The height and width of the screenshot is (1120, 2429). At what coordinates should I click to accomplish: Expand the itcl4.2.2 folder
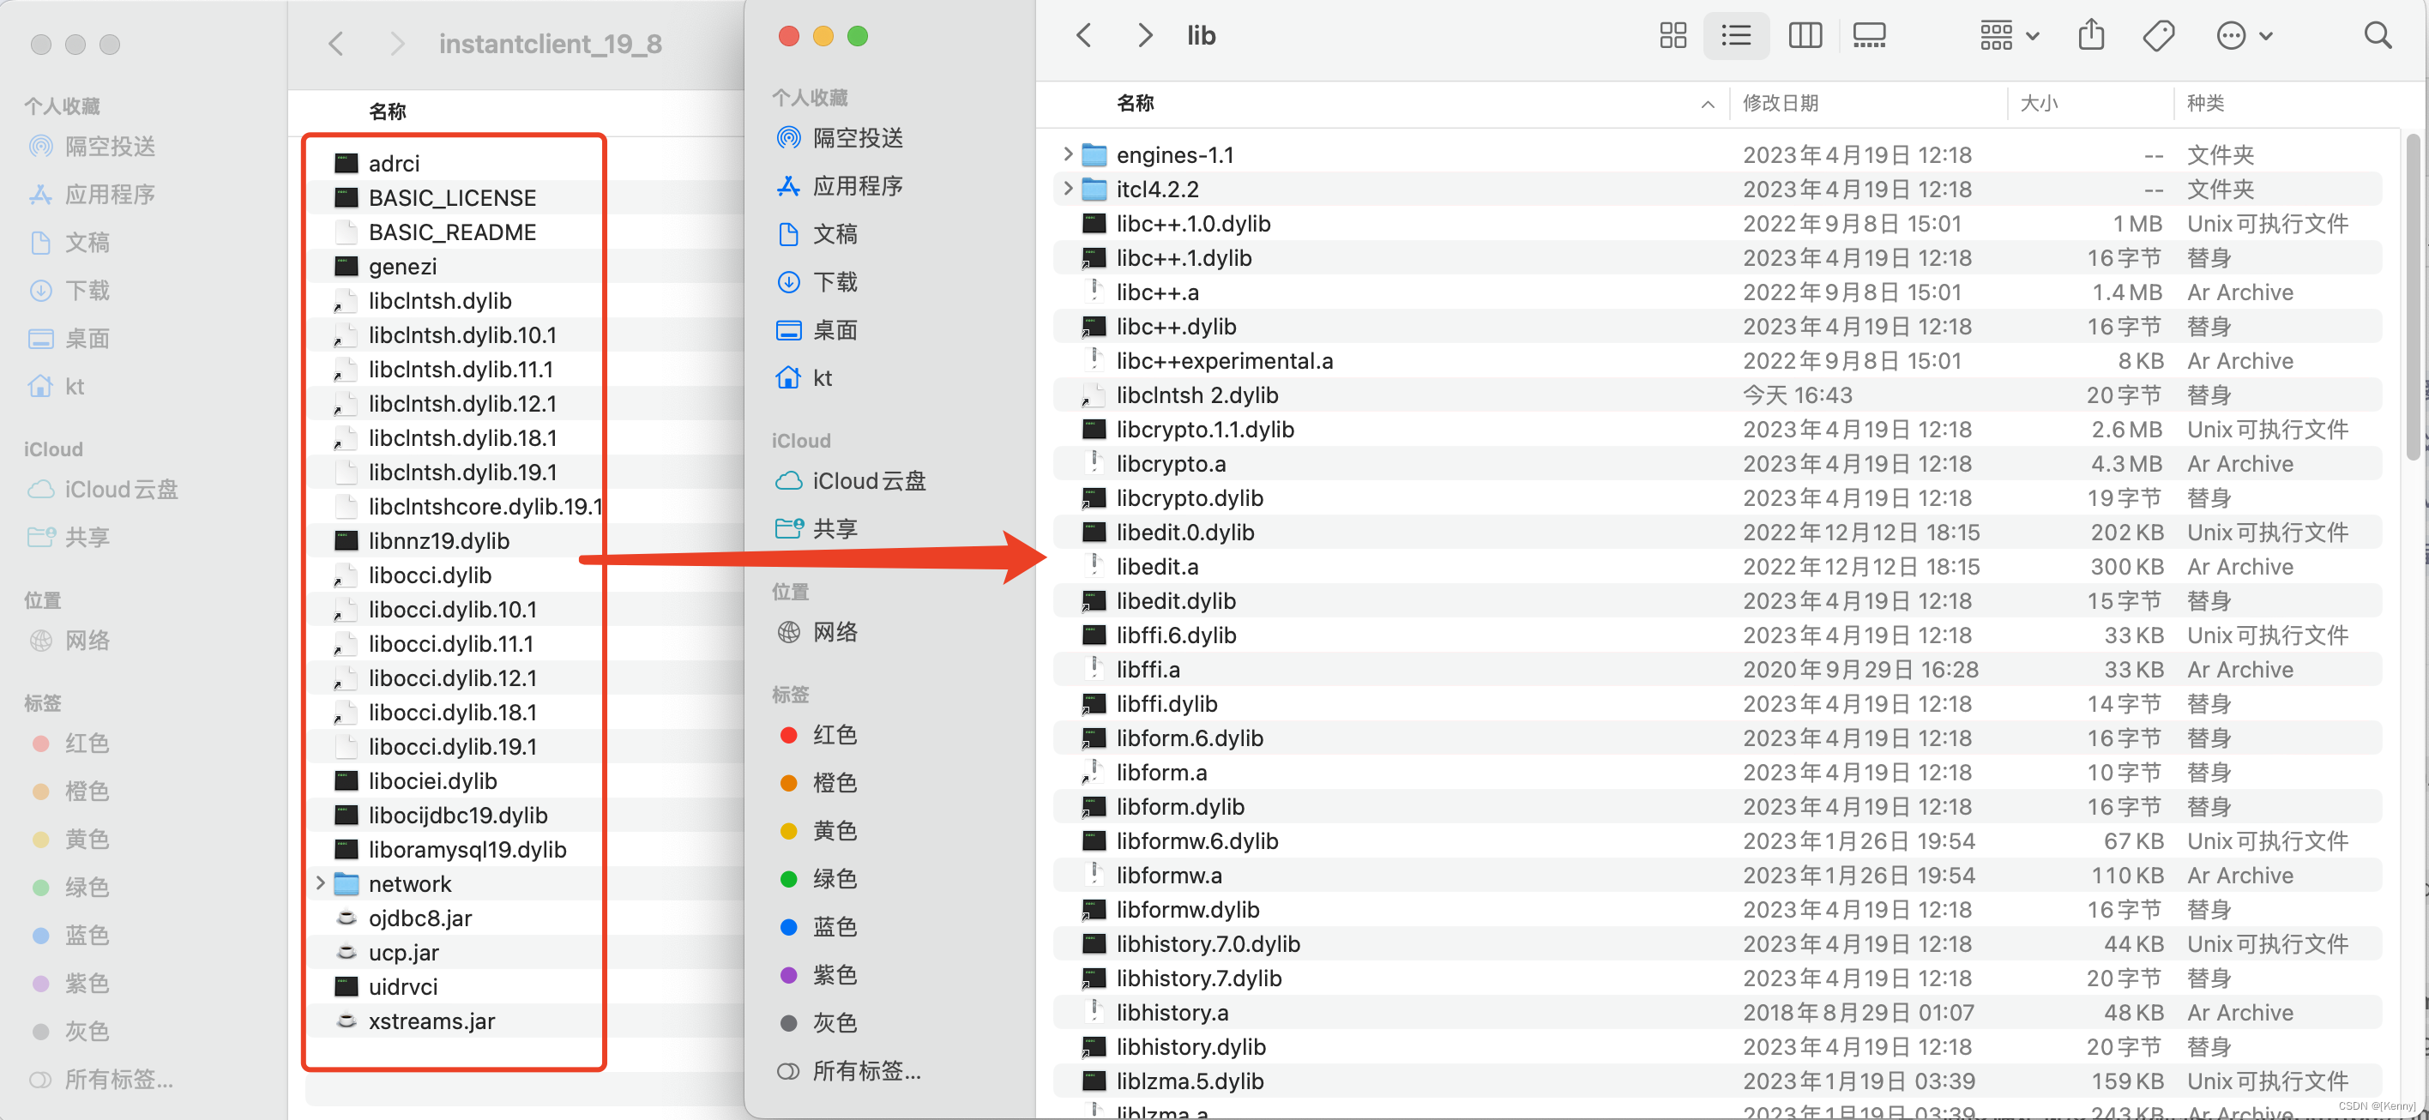[1067, 189]
